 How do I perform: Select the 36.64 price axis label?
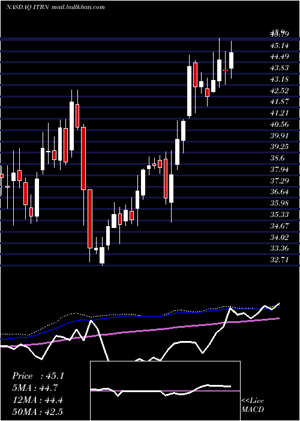pyautogui.click(x=280, y=192)
